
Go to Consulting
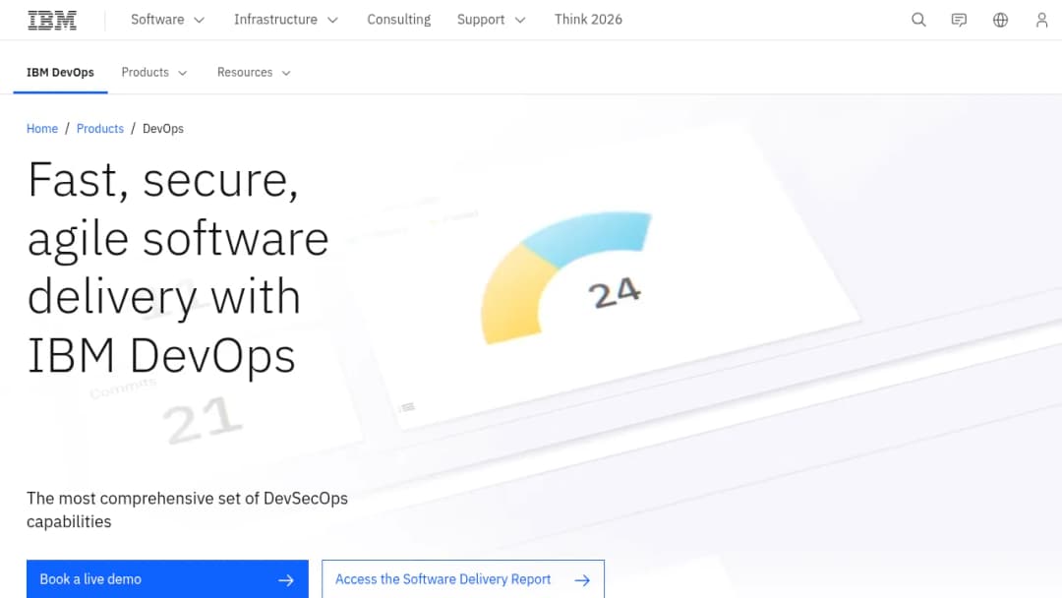399,20
